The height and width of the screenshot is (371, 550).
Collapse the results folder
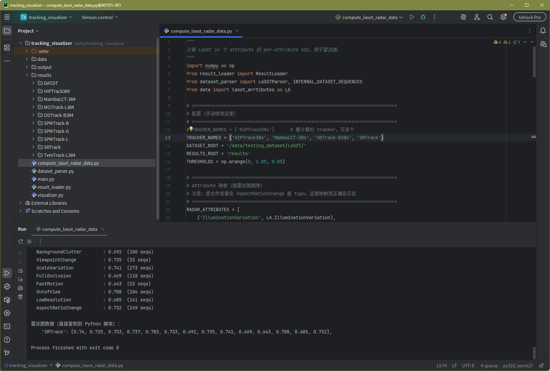(x=27, y=75)
